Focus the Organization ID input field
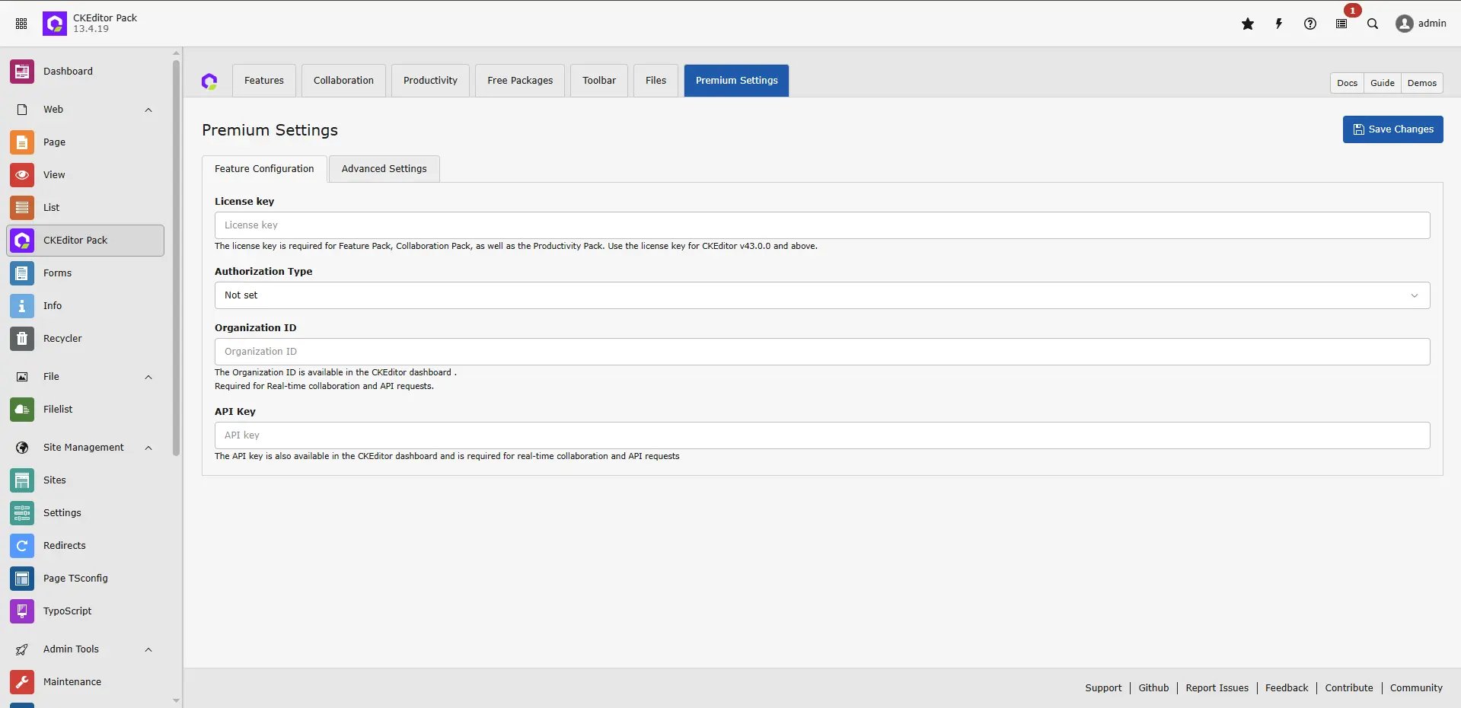1461x708 pixels. point(822,352)
